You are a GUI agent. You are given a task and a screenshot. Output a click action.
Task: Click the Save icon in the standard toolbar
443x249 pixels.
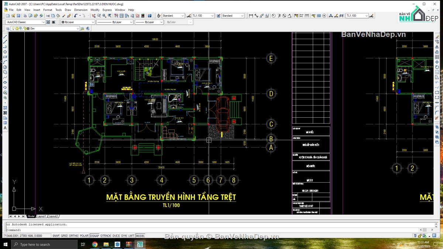click(18, 16)
